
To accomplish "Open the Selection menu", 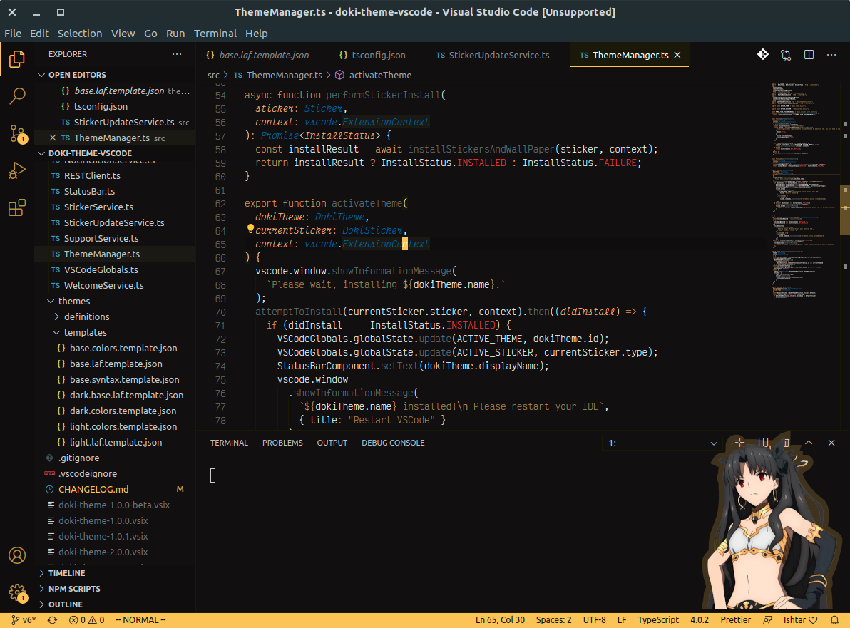I will (x=80, y=34).
